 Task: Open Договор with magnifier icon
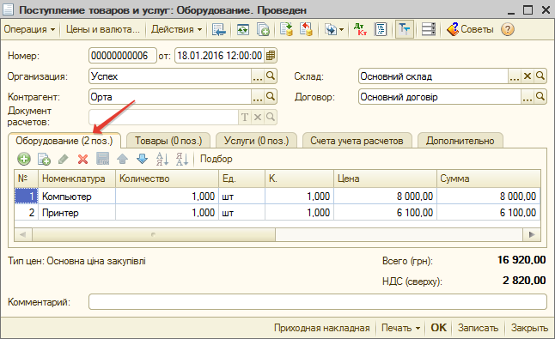click(x=540, y=96)
